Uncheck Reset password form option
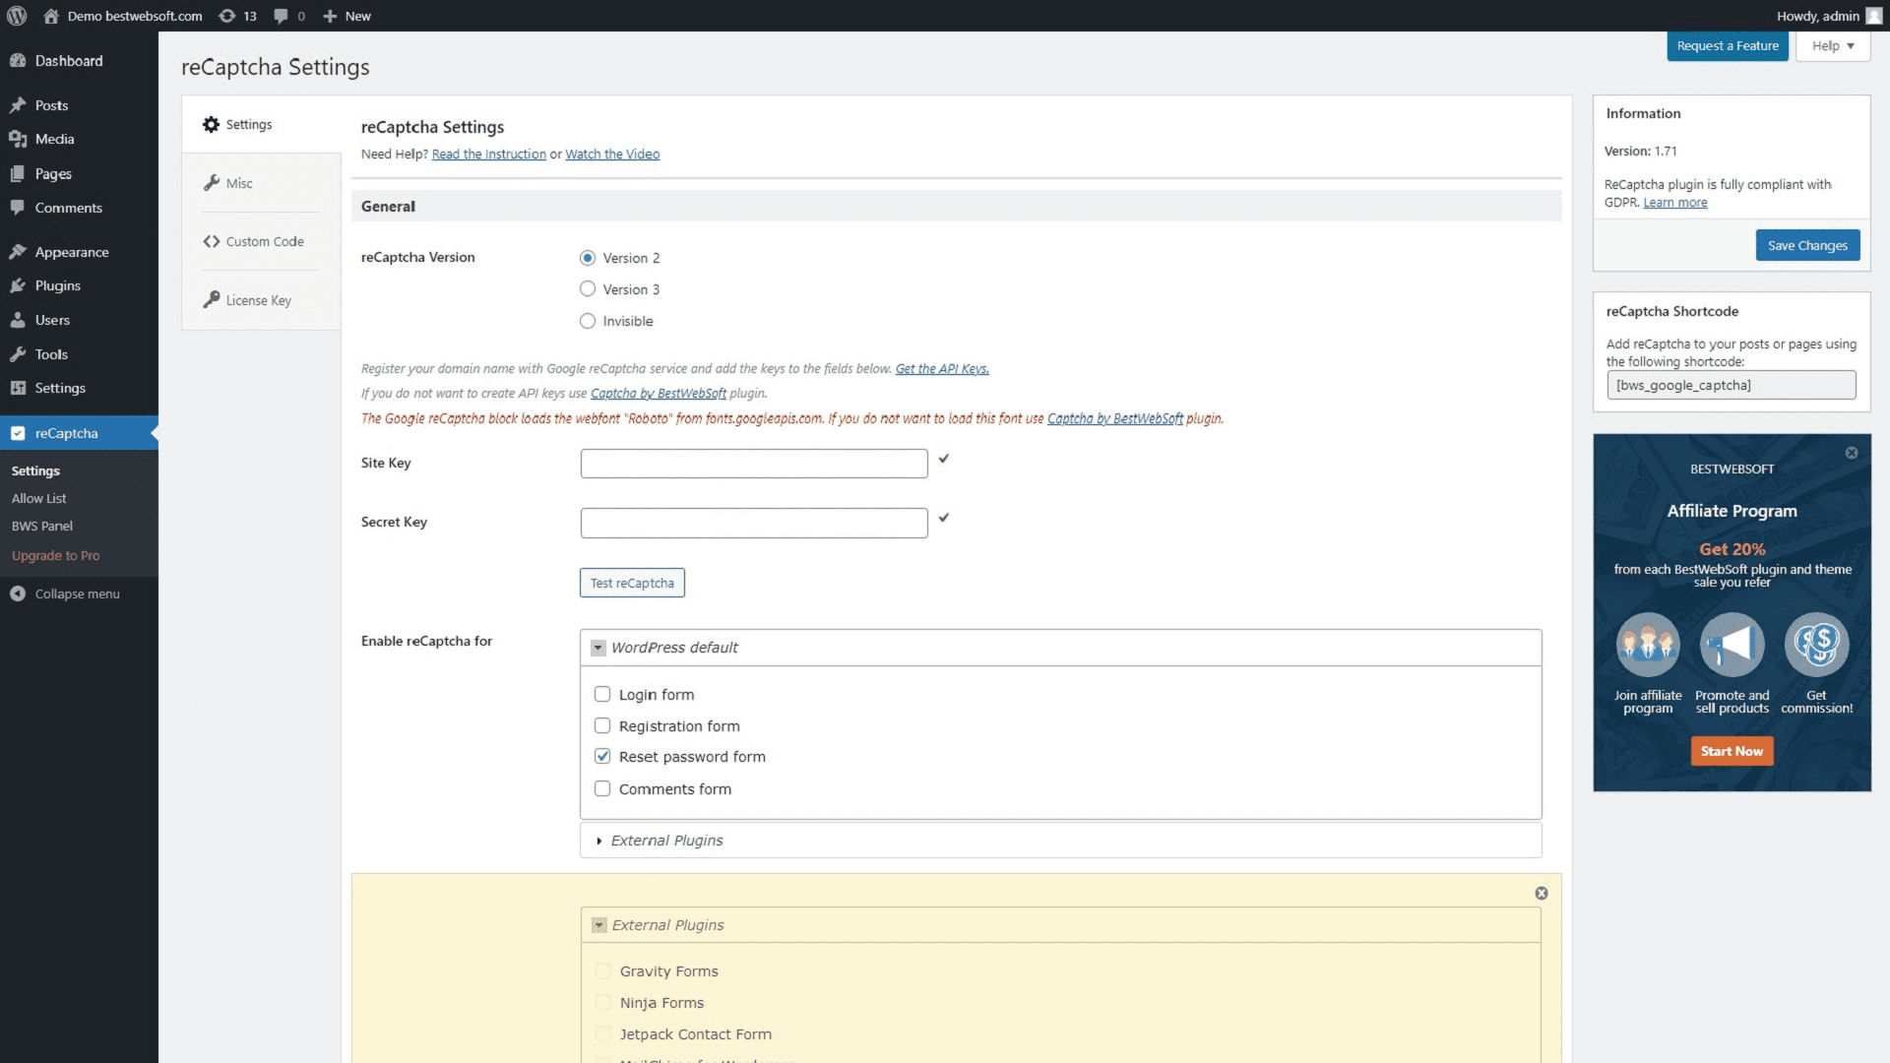1890x1063 pixels. (601, 757)
